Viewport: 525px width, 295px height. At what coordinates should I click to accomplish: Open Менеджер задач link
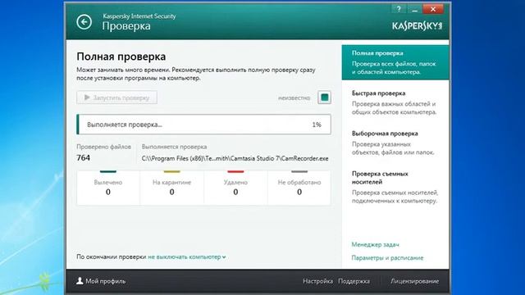(376, 244)
